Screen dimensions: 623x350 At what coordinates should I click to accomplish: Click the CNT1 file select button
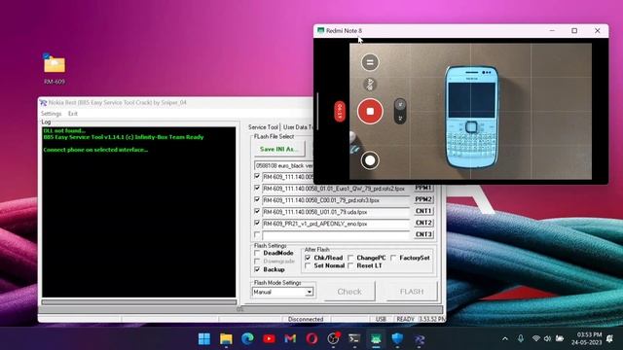pyautogui.click(x=423, y=212)
